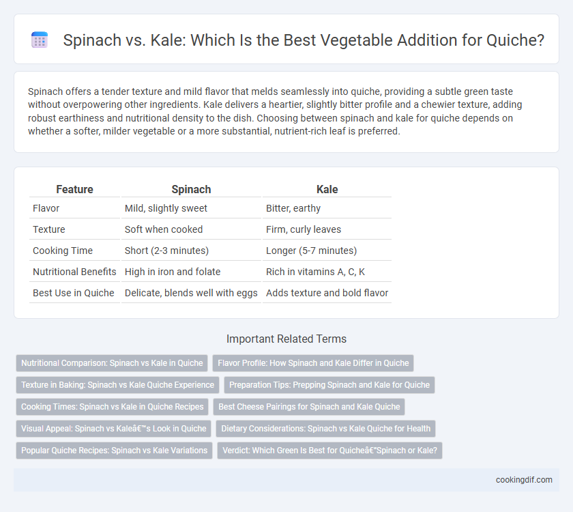Click the 'Important Related Terms' heading
The image size is (573, 512).
click(286, 339)
